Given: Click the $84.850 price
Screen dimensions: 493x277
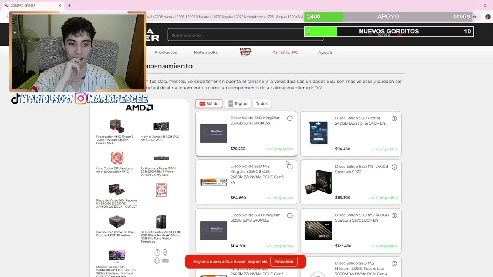Looking at the screenshot, I should click(x=238, y=197).
